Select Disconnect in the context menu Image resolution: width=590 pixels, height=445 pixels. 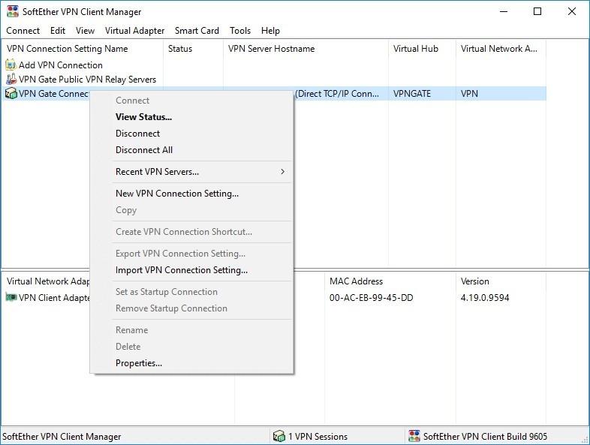191,134
